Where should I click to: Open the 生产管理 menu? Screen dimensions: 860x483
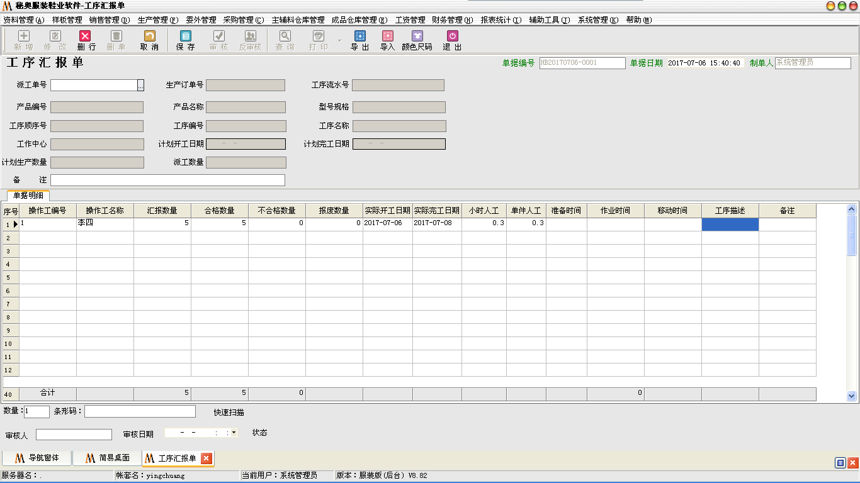pyautogui.click(x=157, y=20)
